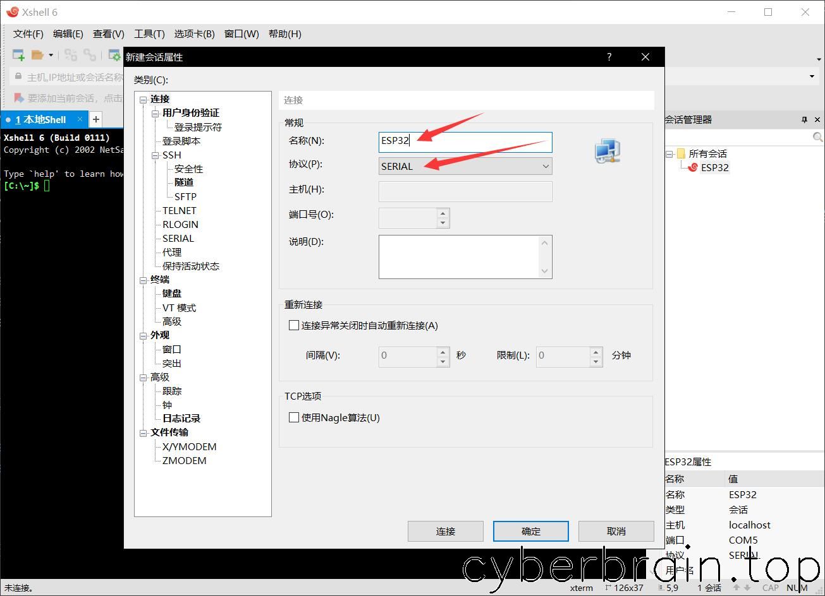Screen dimensions: 825x596
Task: Click the Xshell logo in title bar
Action: 12,12
